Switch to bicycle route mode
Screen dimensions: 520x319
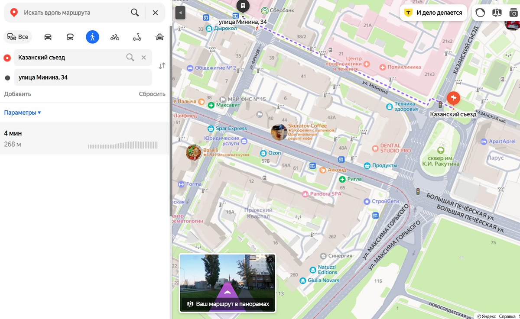(115, 37)
